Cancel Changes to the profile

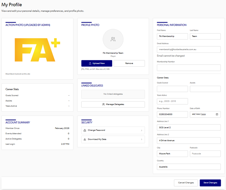click(x=186, y=183)
